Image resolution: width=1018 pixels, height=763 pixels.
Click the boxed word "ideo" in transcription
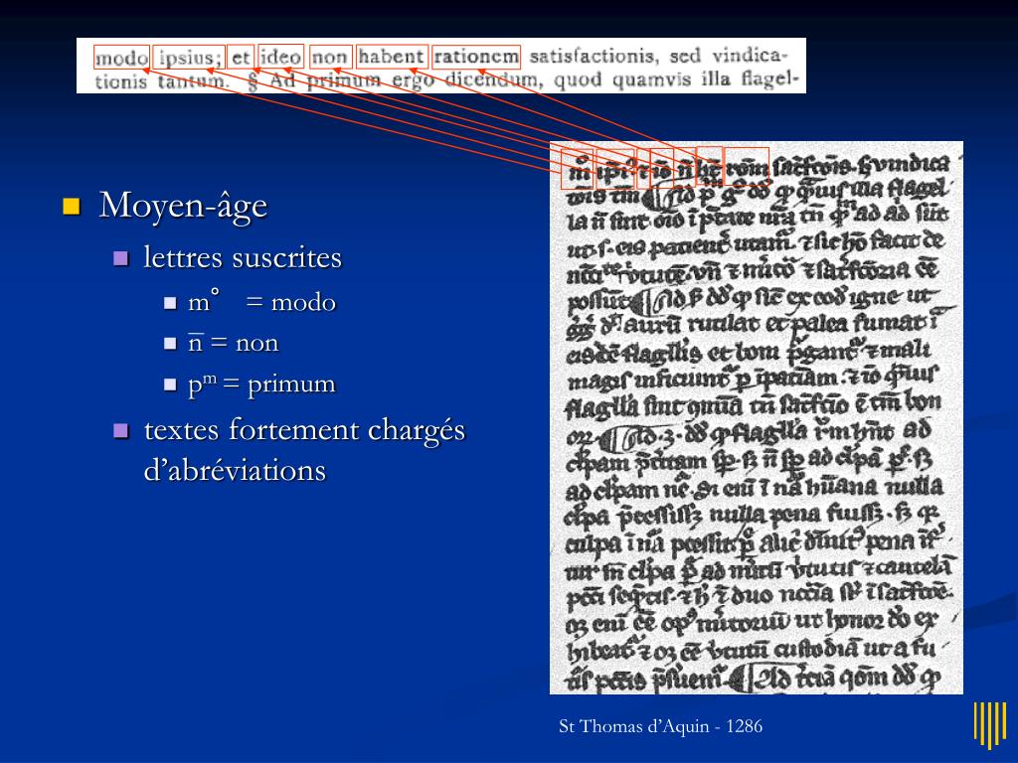280,57
